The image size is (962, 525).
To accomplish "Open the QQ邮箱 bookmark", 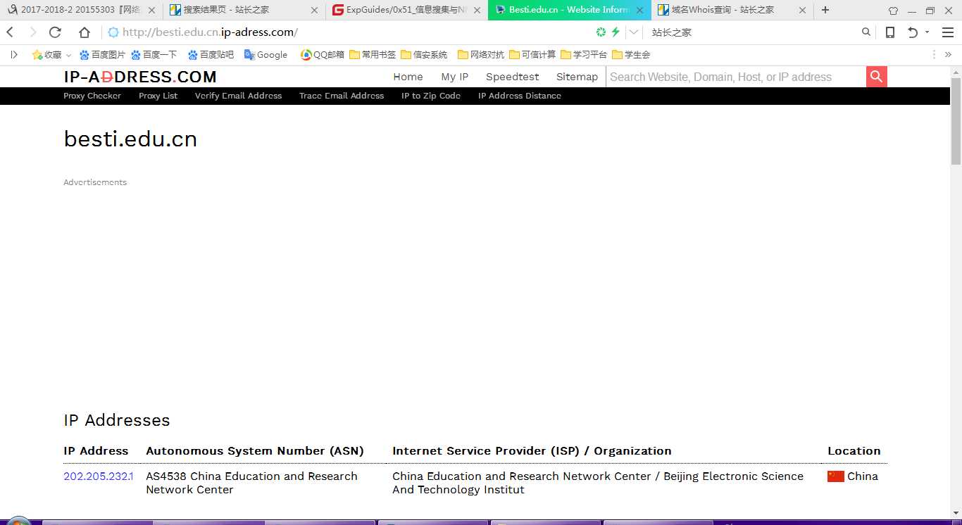I will click(x=323, y=55).
